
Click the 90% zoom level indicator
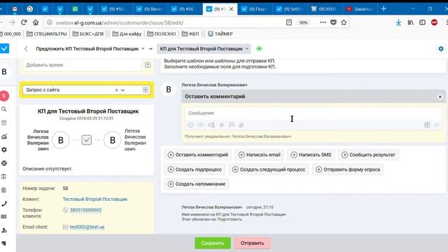click(x=303, y=22)
